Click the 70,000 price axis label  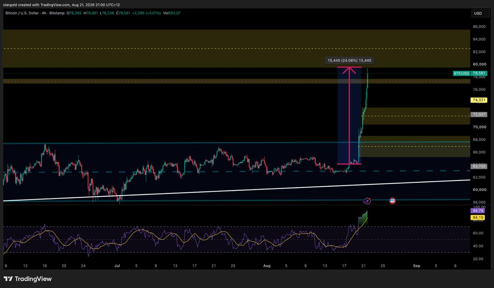coord(479,127)
